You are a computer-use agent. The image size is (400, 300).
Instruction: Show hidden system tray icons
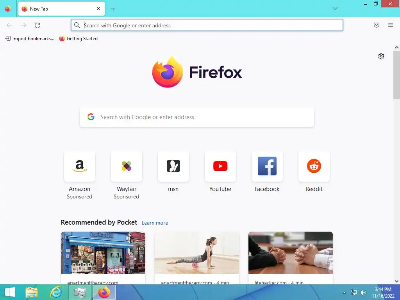(x=344, y=293)
